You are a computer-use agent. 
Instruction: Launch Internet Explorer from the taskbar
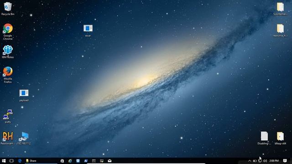pos(70,161)
